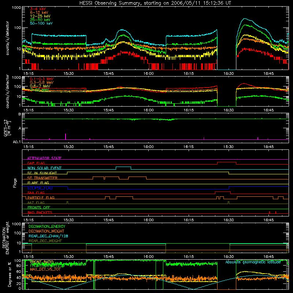Click the HESSI Observing Summary title text

[x=155, y=3]
